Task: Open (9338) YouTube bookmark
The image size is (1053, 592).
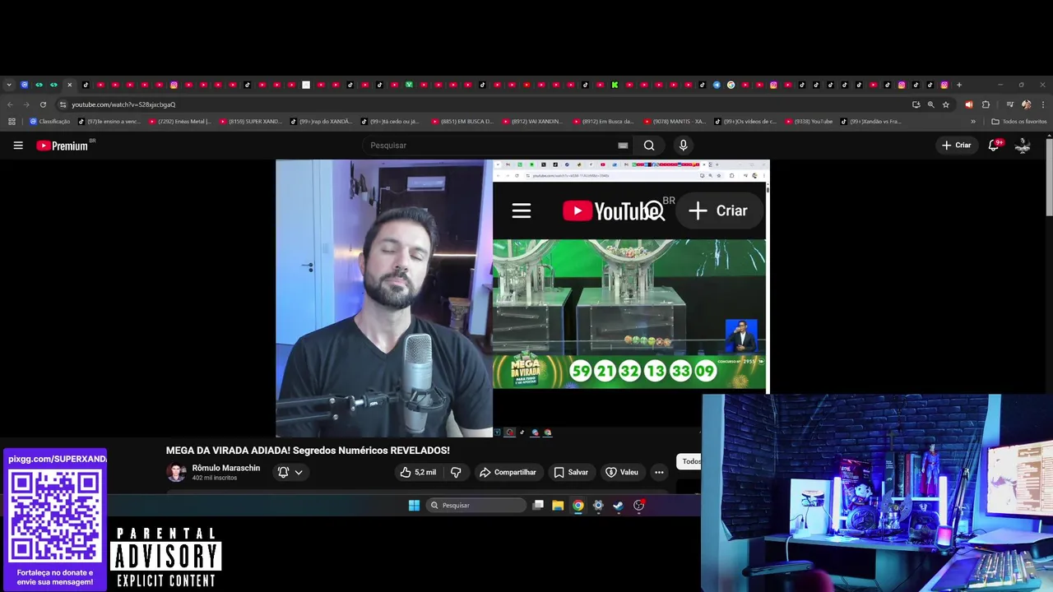Action: [809, 122]
